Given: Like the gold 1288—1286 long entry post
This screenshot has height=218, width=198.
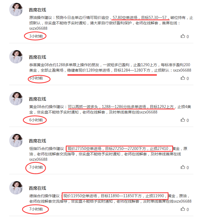Looking at the screenshot, I should point(183,120).
